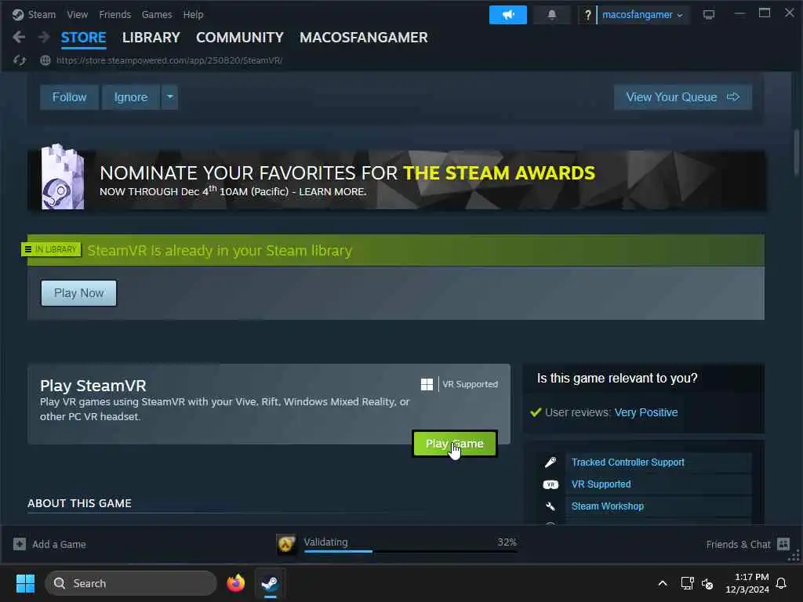The image size is (803, 602).
Task: Open the Windows Start menu
Action: pyautogui.click(x=25, y=583)
